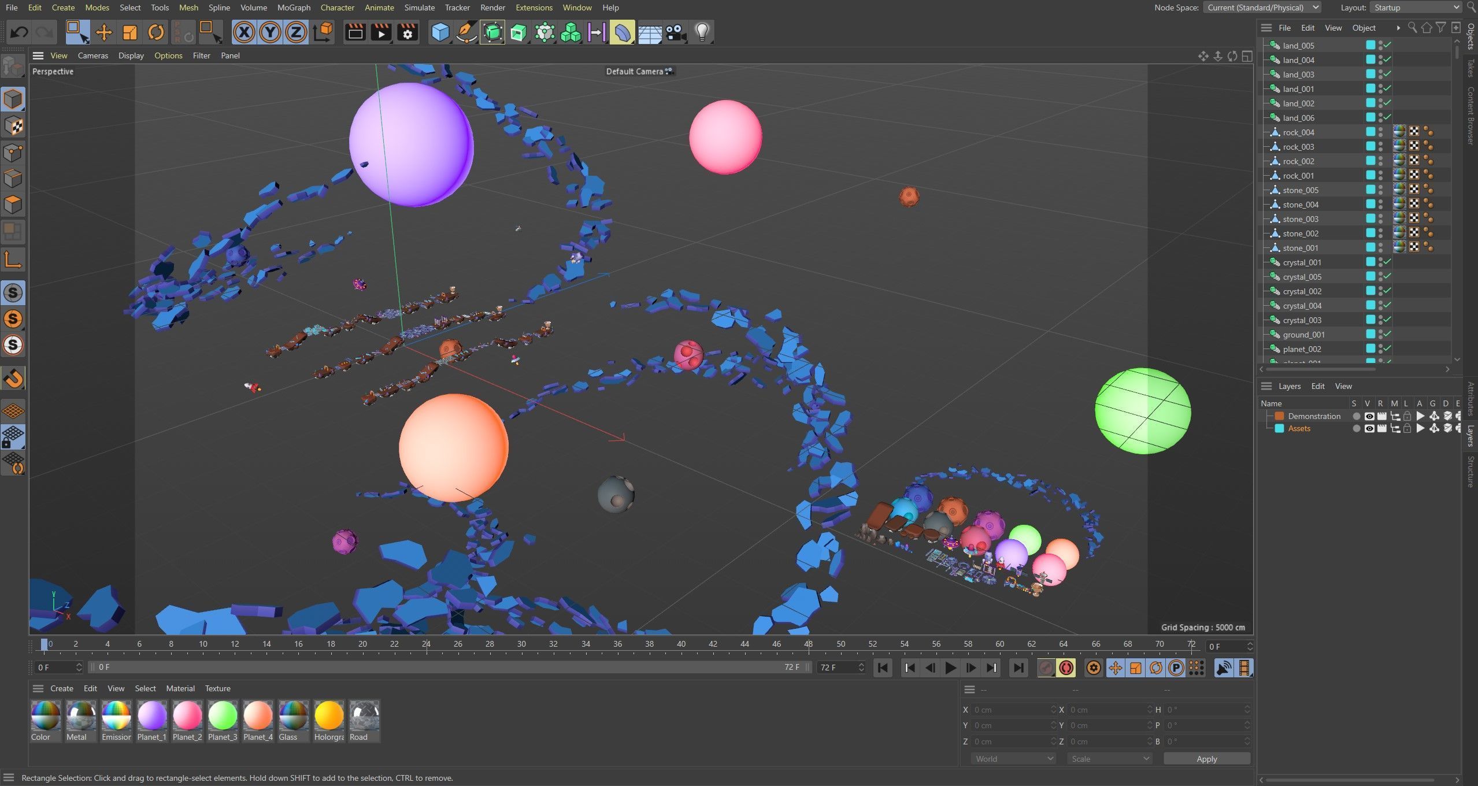Screen dimensions: 1478x786
Task: Select the Move tool
Action: click(x=104, y=32)
